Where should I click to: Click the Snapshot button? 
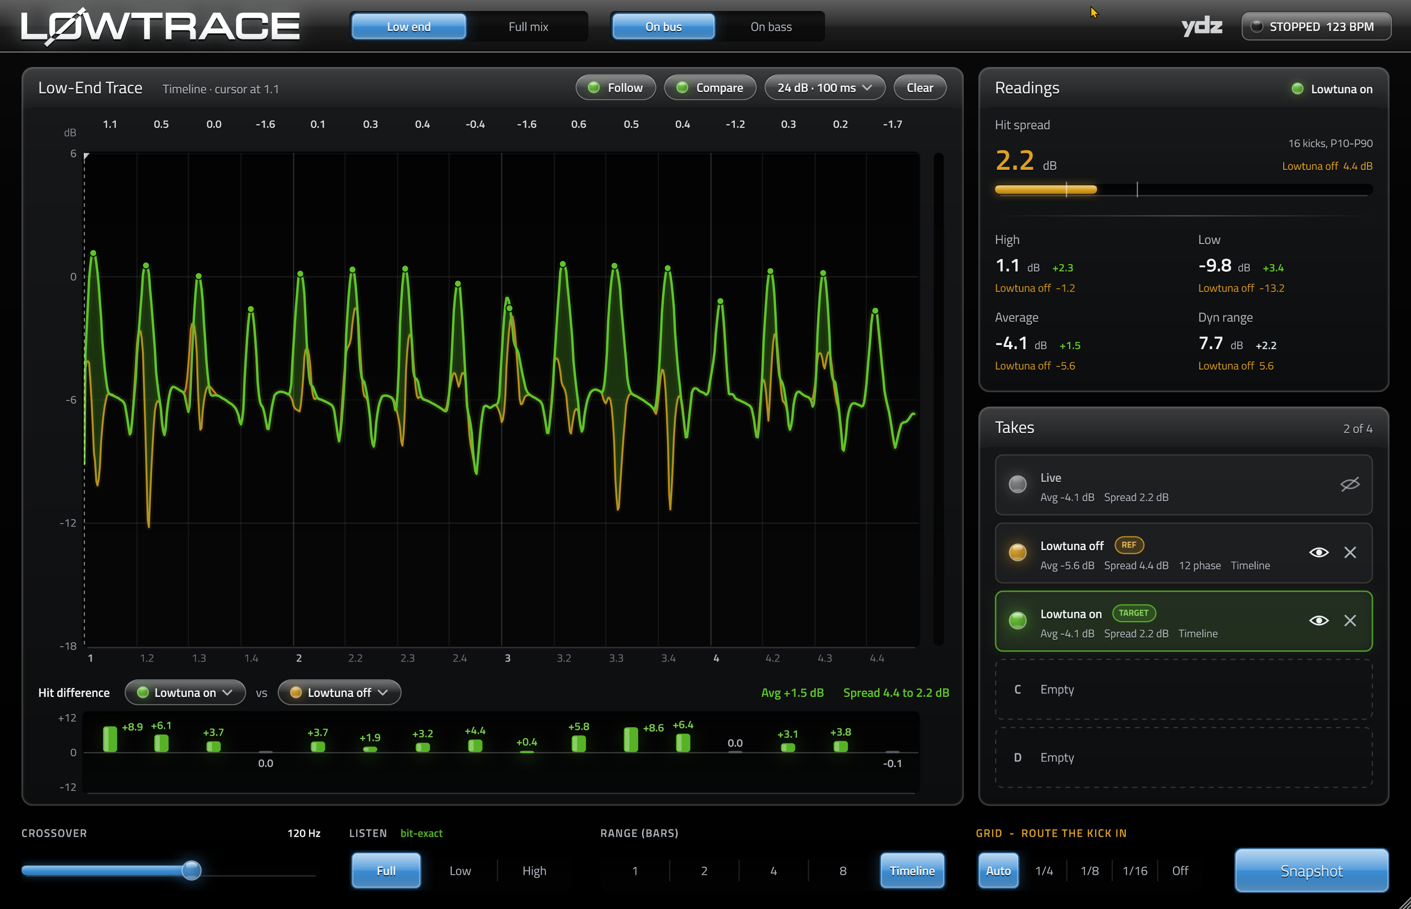(x=1311, y=871)
